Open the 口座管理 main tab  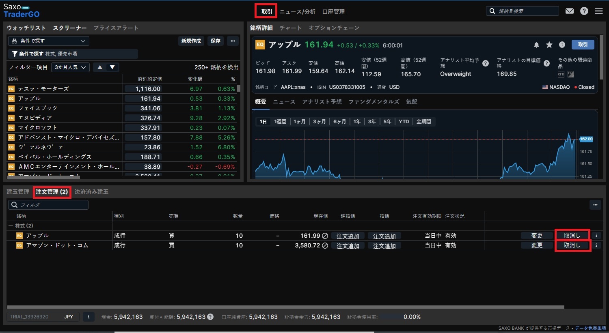pyautogui.click(x=333, y=12)
